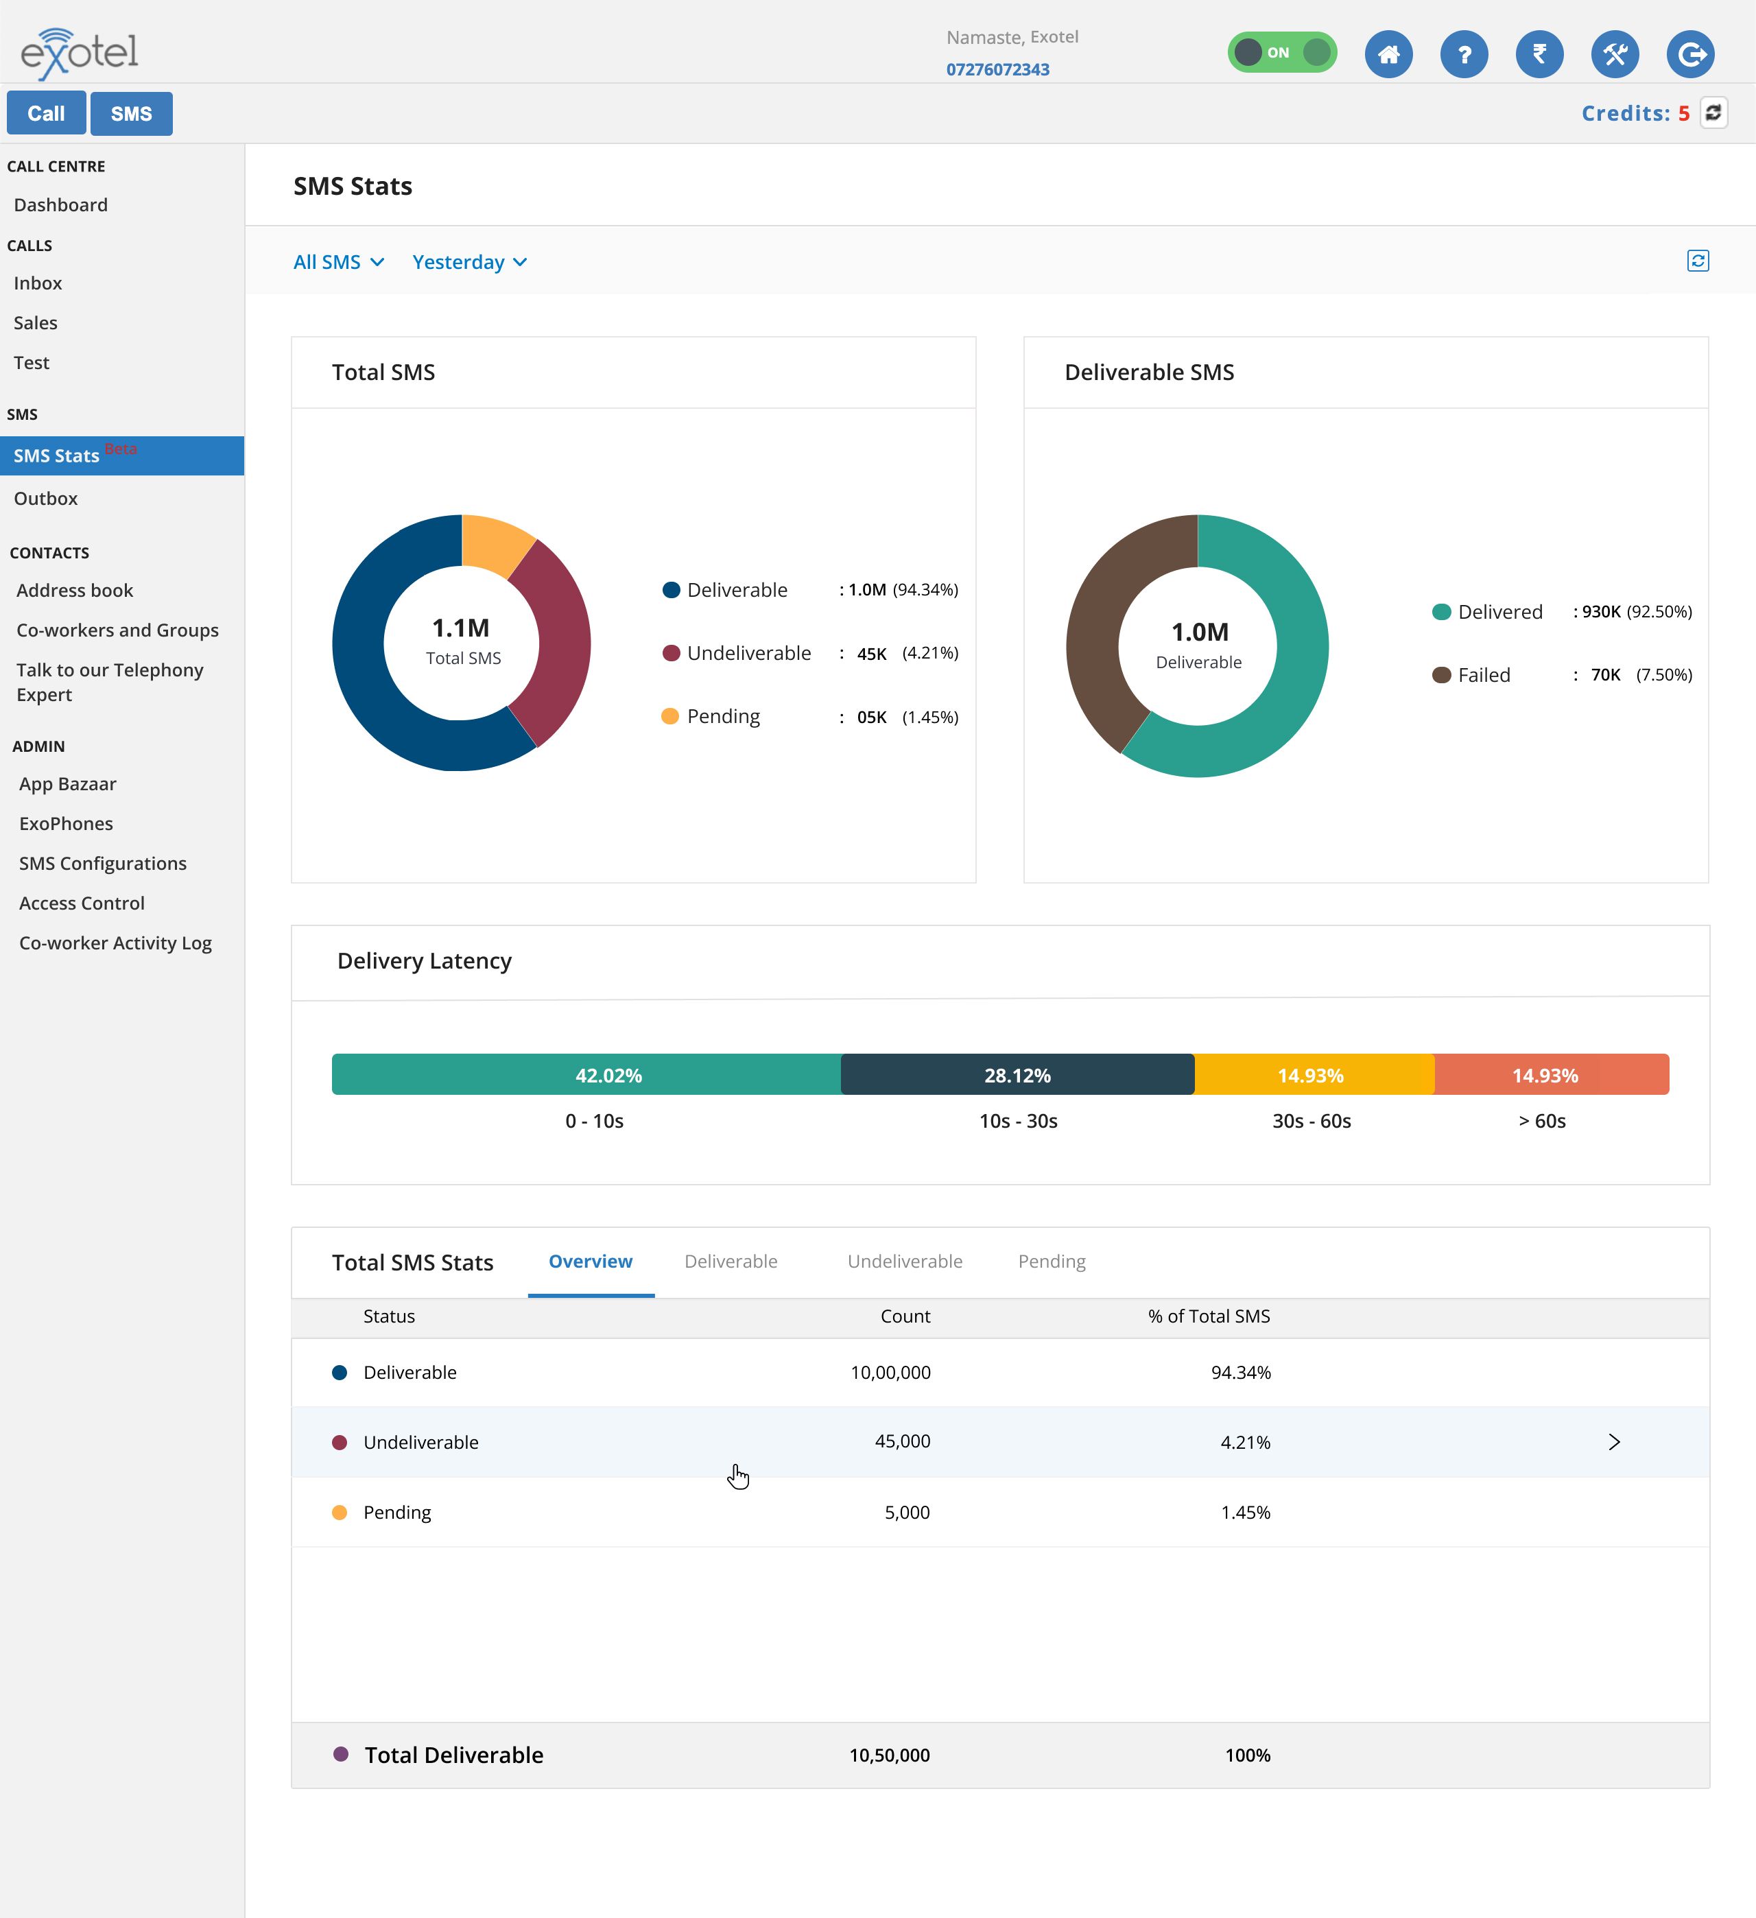Image resolution: width=1756 pixels, height=1918 pixels.
Task: Open the Yesterday date range dropdown
Action: click(470, 261)
